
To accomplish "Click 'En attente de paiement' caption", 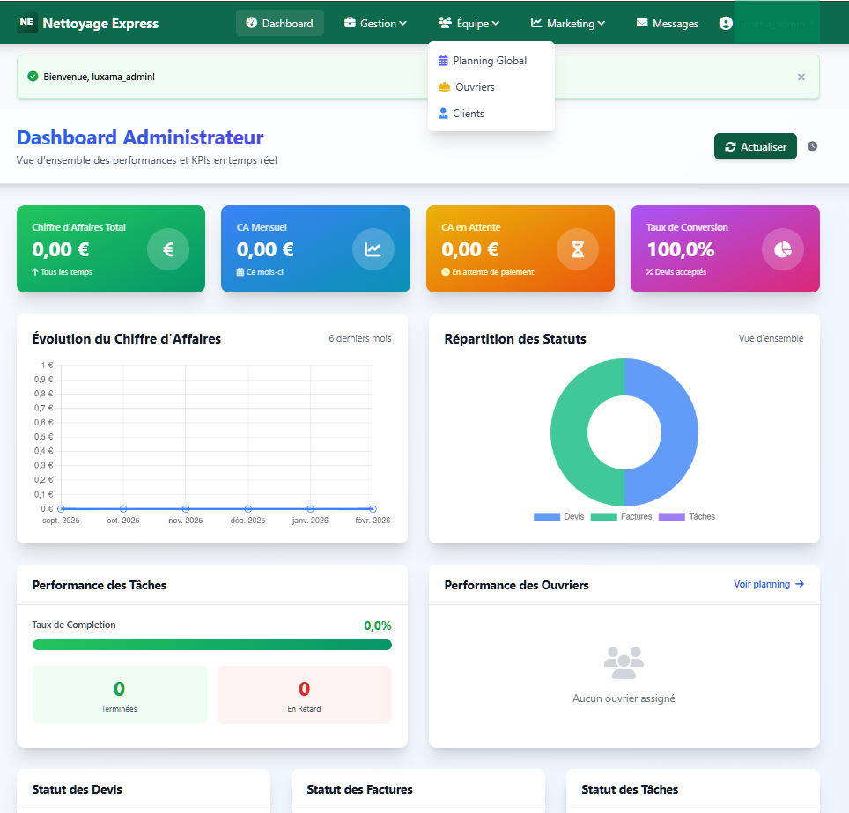I will click(492, 272).
